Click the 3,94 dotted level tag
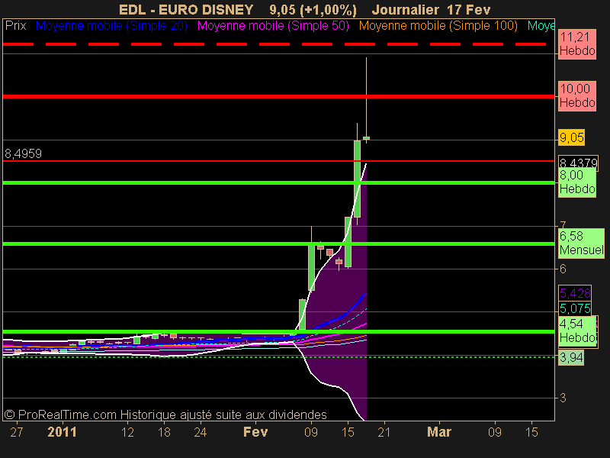The width and height of the screenshot is (610, 458). pyautogui.click(x=571, y=357)
